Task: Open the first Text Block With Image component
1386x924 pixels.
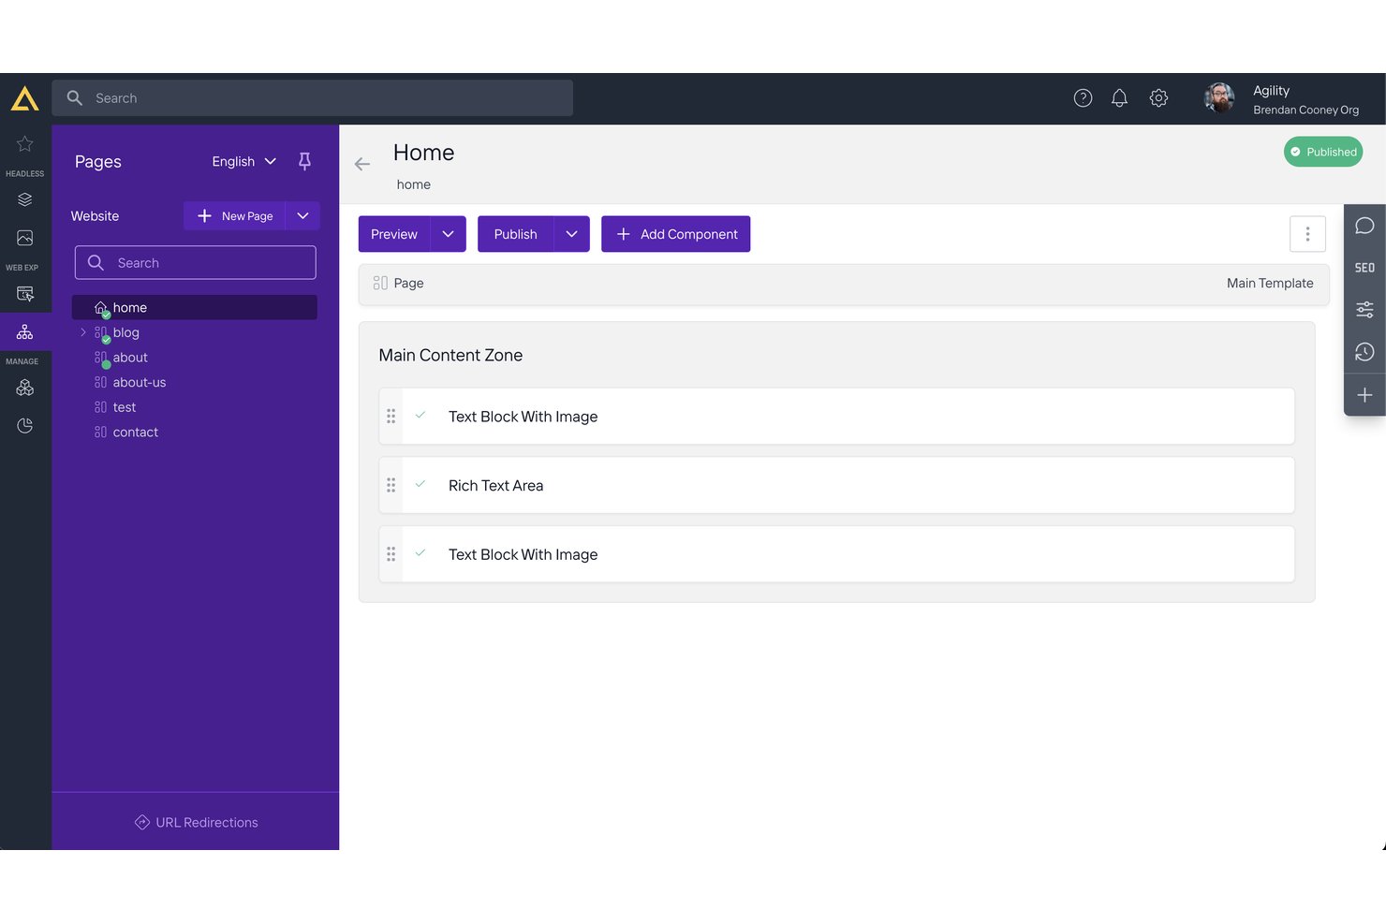Action: coord(837,416)
